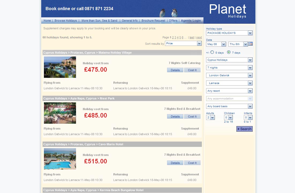
Task: Select the 7 days flexibility option
Action: click(x=229, y=52)
